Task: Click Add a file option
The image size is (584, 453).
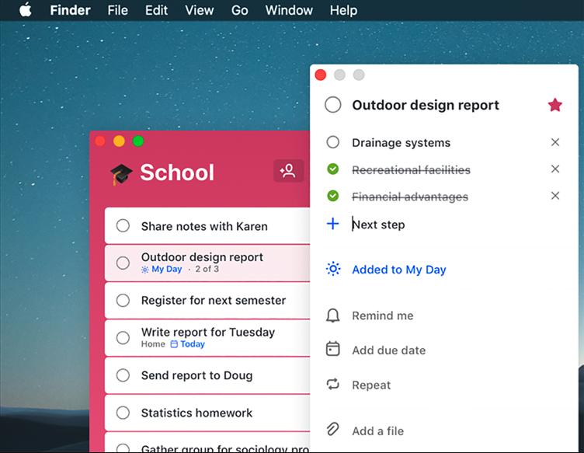Action: click(x=377, y=431)
